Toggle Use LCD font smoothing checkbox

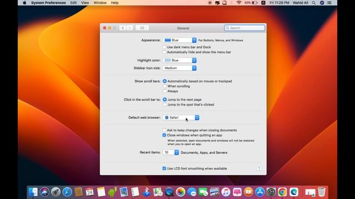[164, 169]
